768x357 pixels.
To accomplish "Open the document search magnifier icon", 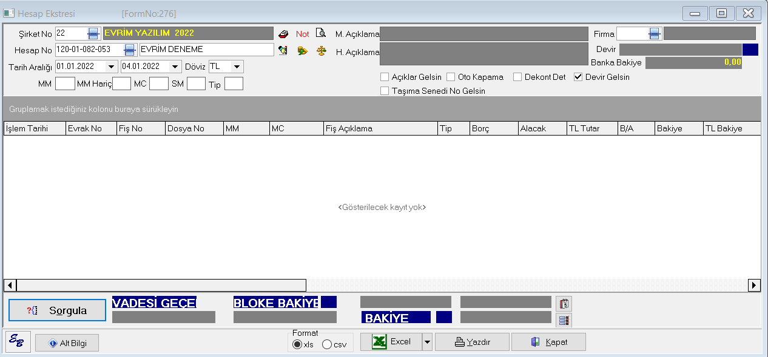I will 321,33.
